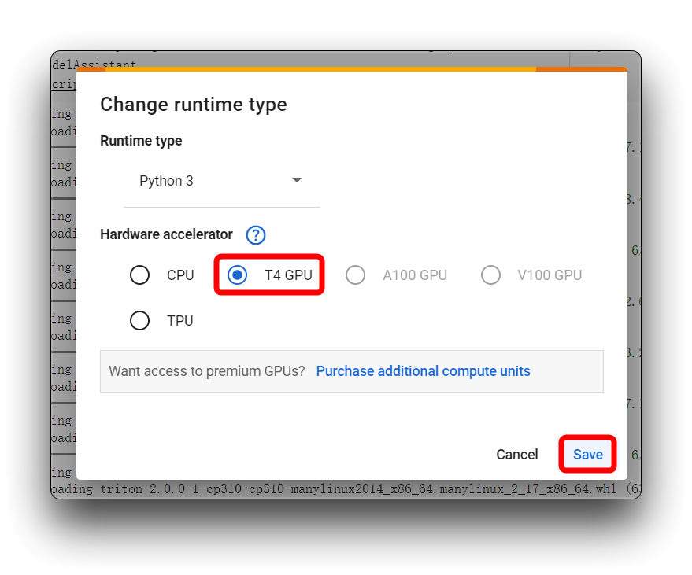Image resolution: width=692 pixels, height=575 pixels.
Task: Click the CPU option label
Action: coord(180,275)
